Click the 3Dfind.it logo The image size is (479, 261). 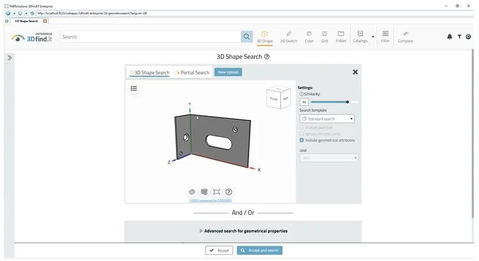pos(32,37)
